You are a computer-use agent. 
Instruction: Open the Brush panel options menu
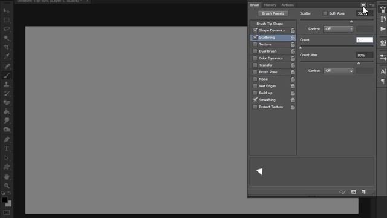tap(372, 5)
